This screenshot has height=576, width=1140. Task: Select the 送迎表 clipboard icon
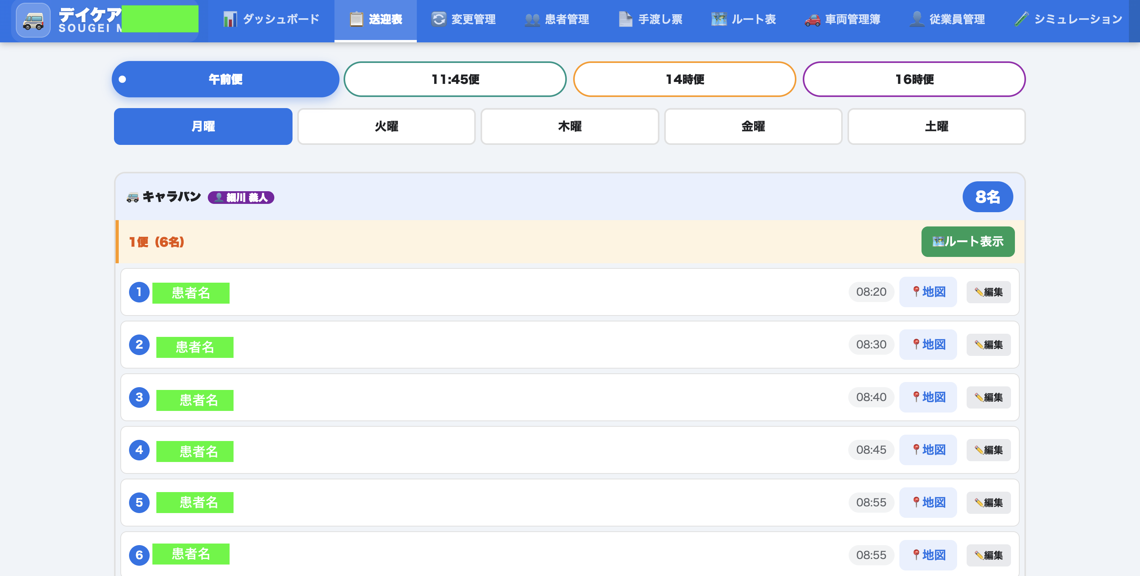[355, 19]
